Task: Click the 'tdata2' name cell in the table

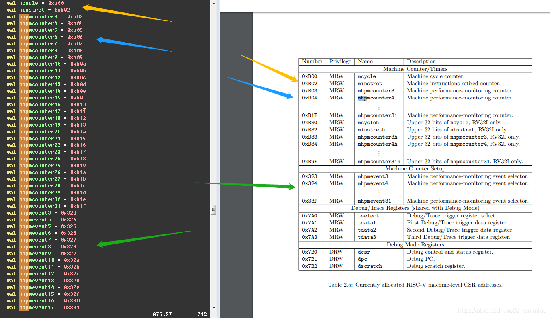Action: (367, 230)
